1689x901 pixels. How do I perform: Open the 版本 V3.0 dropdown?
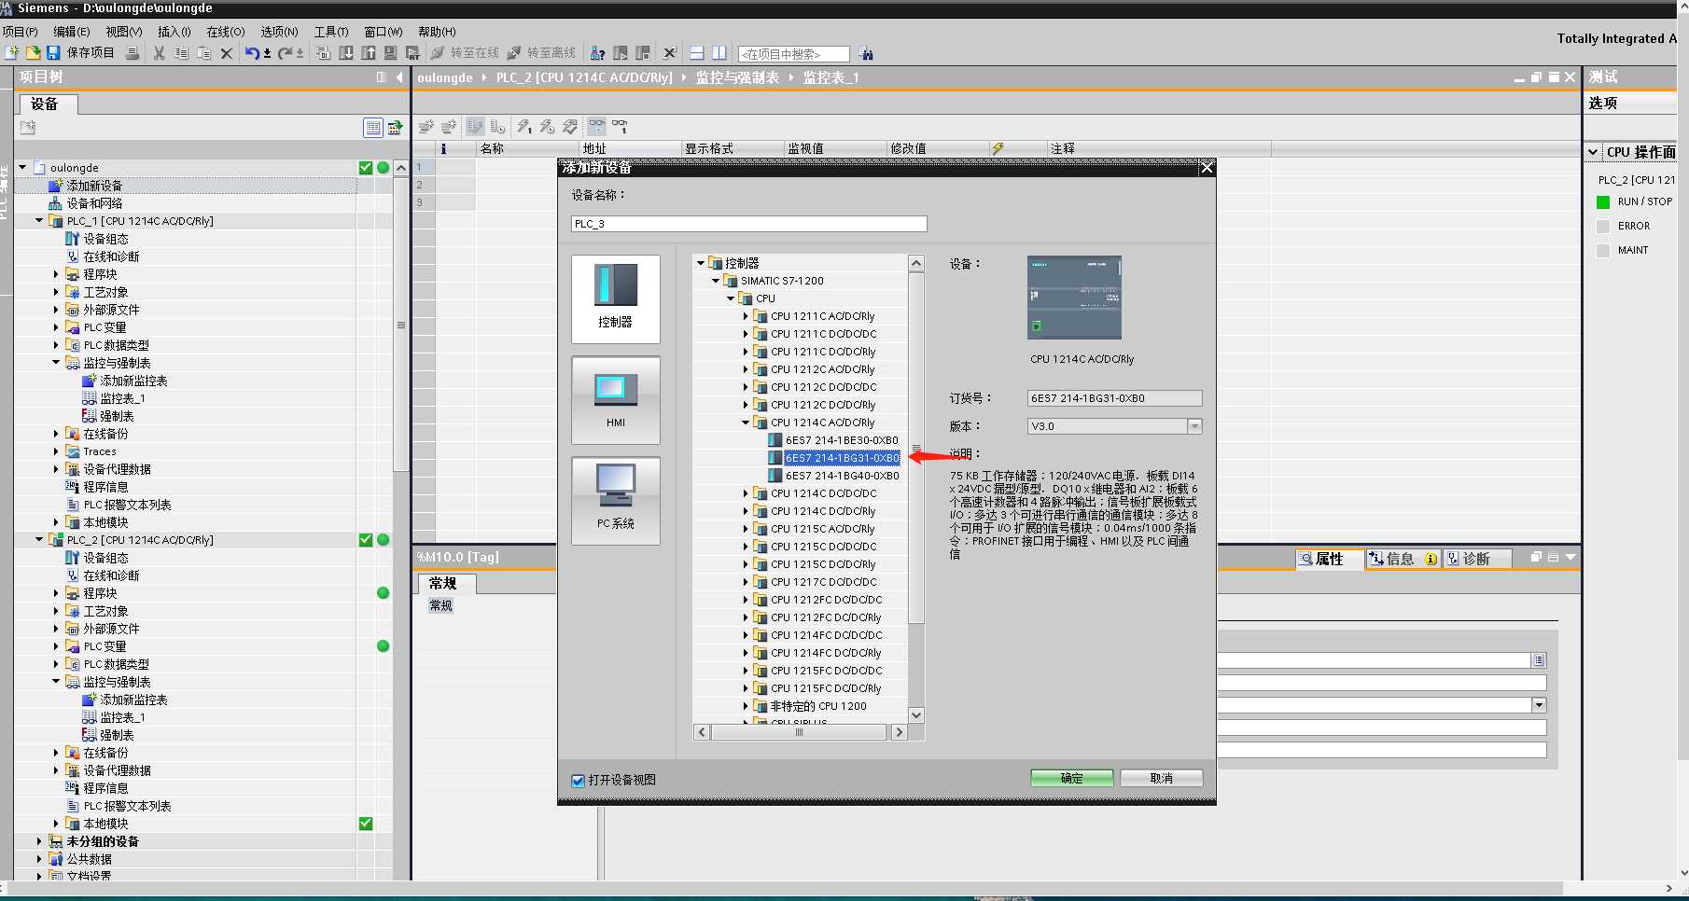[x=1194, y=426]
